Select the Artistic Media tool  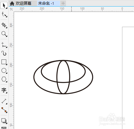coord(4,53)
